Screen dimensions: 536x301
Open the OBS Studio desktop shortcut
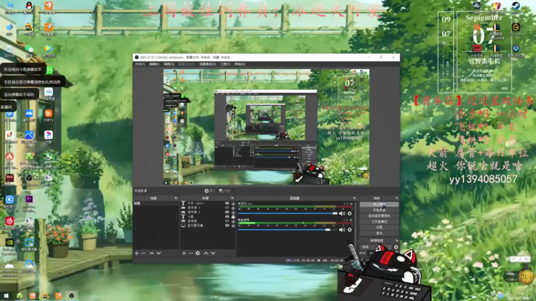29,179
